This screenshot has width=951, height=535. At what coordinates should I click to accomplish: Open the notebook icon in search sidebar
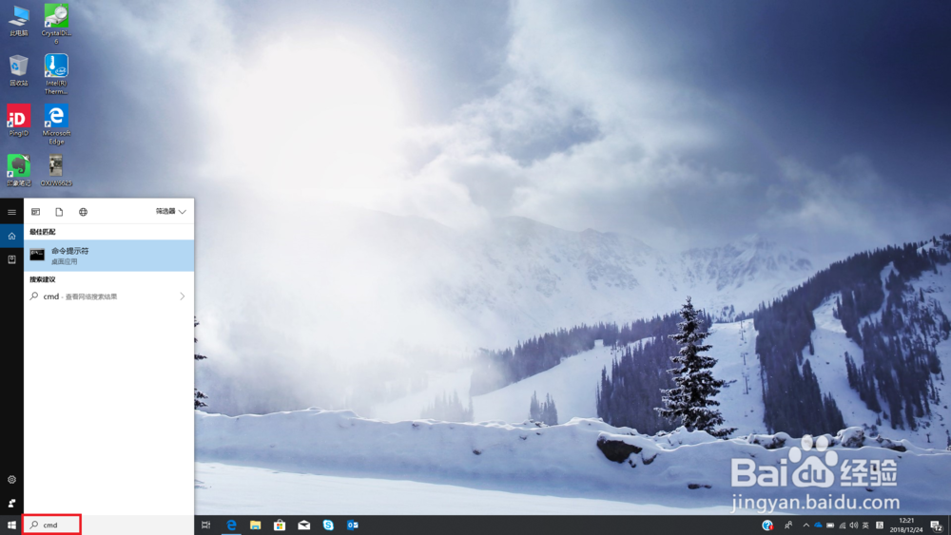(x=11, y=259)
